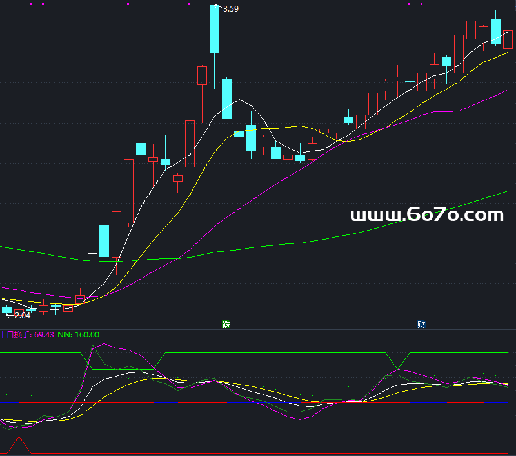Click the 2.04 low price label
Image resolution: width=516 pixels, height=456 pixels.
(x=23, y=316)
